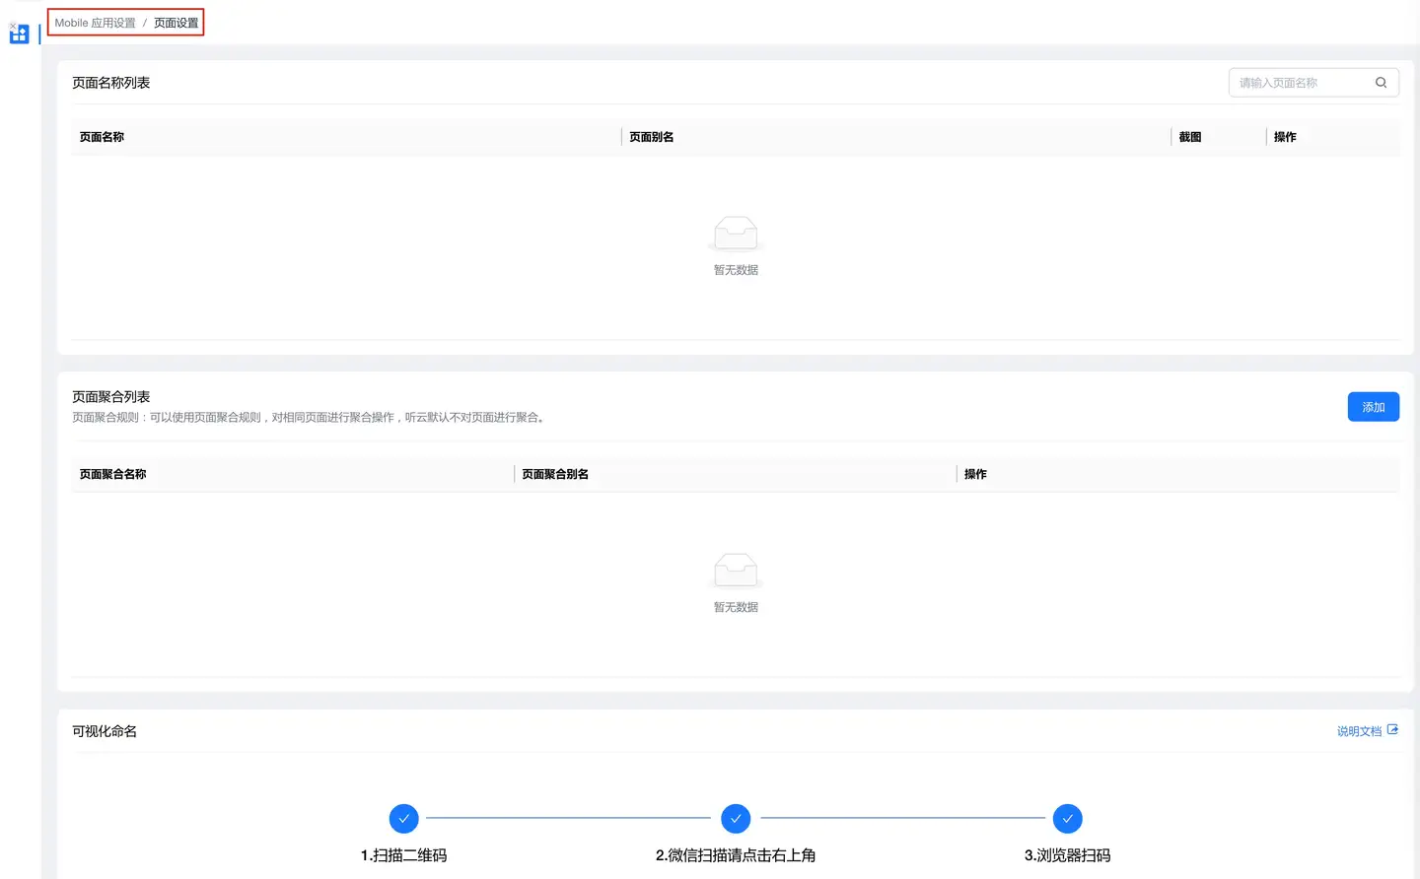Click the step 1 扫描二维码 checkmark circle
Viewport: 1420px width, 879px height.
coord(403,819)
